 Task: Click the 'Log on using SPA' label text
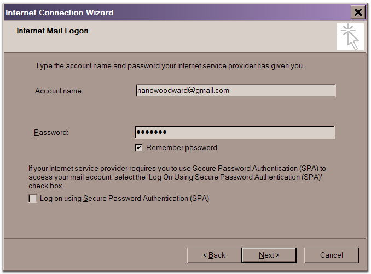click(124, 199)
